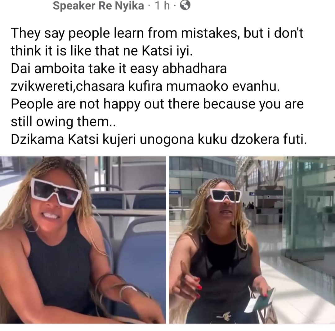Image resolution: width=335 pixels, height=331 pixels.
Task: Click line starting "Dai amboita take it easy"
Action: (118, 69)
